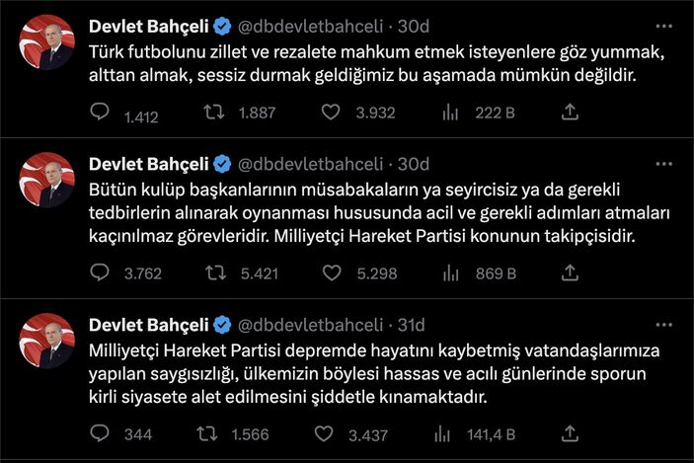Share the tweet about depremde hayatını kaybetmiş
The height and width of the screenshot is (463, 694).
pos(570,433)
